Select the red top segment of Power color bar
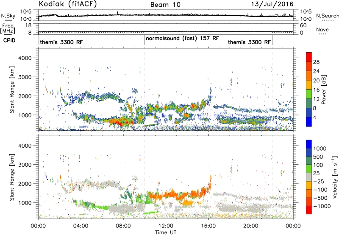The height and width of the screenshot is (235, 339). click(x=309, y=57)
